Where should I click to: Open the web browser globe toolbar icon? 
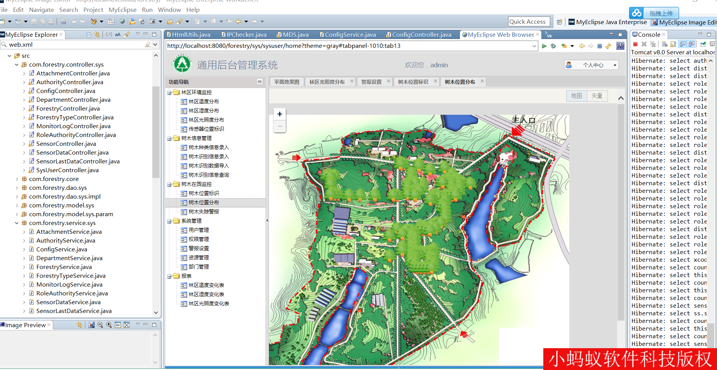point(122,22)
